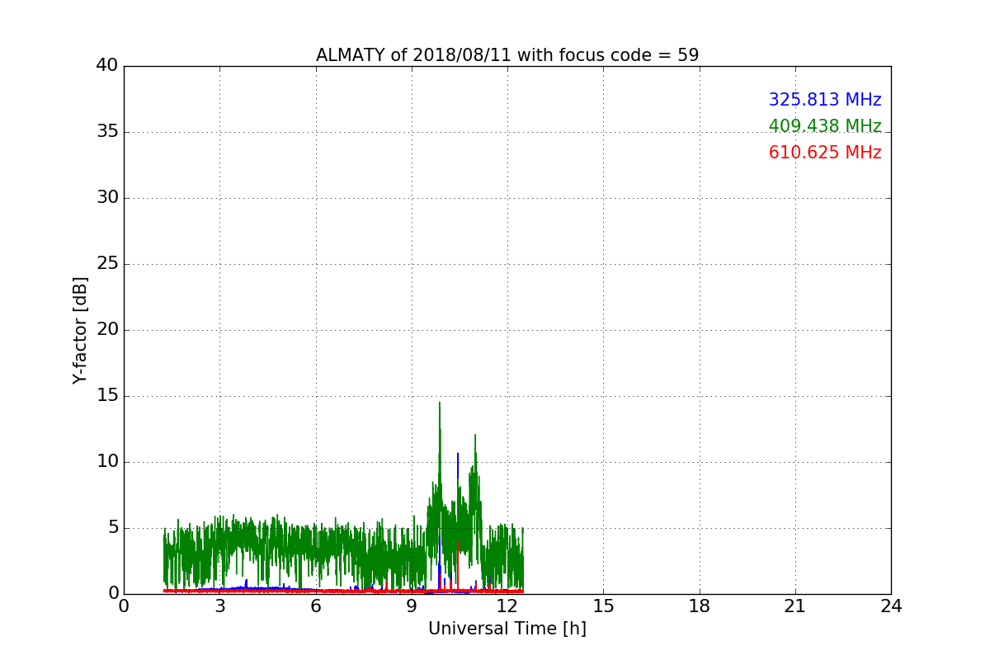Click the blue spike peaking near 10.5 dB
Screen dimensions: 990x660
pos(458,454)
